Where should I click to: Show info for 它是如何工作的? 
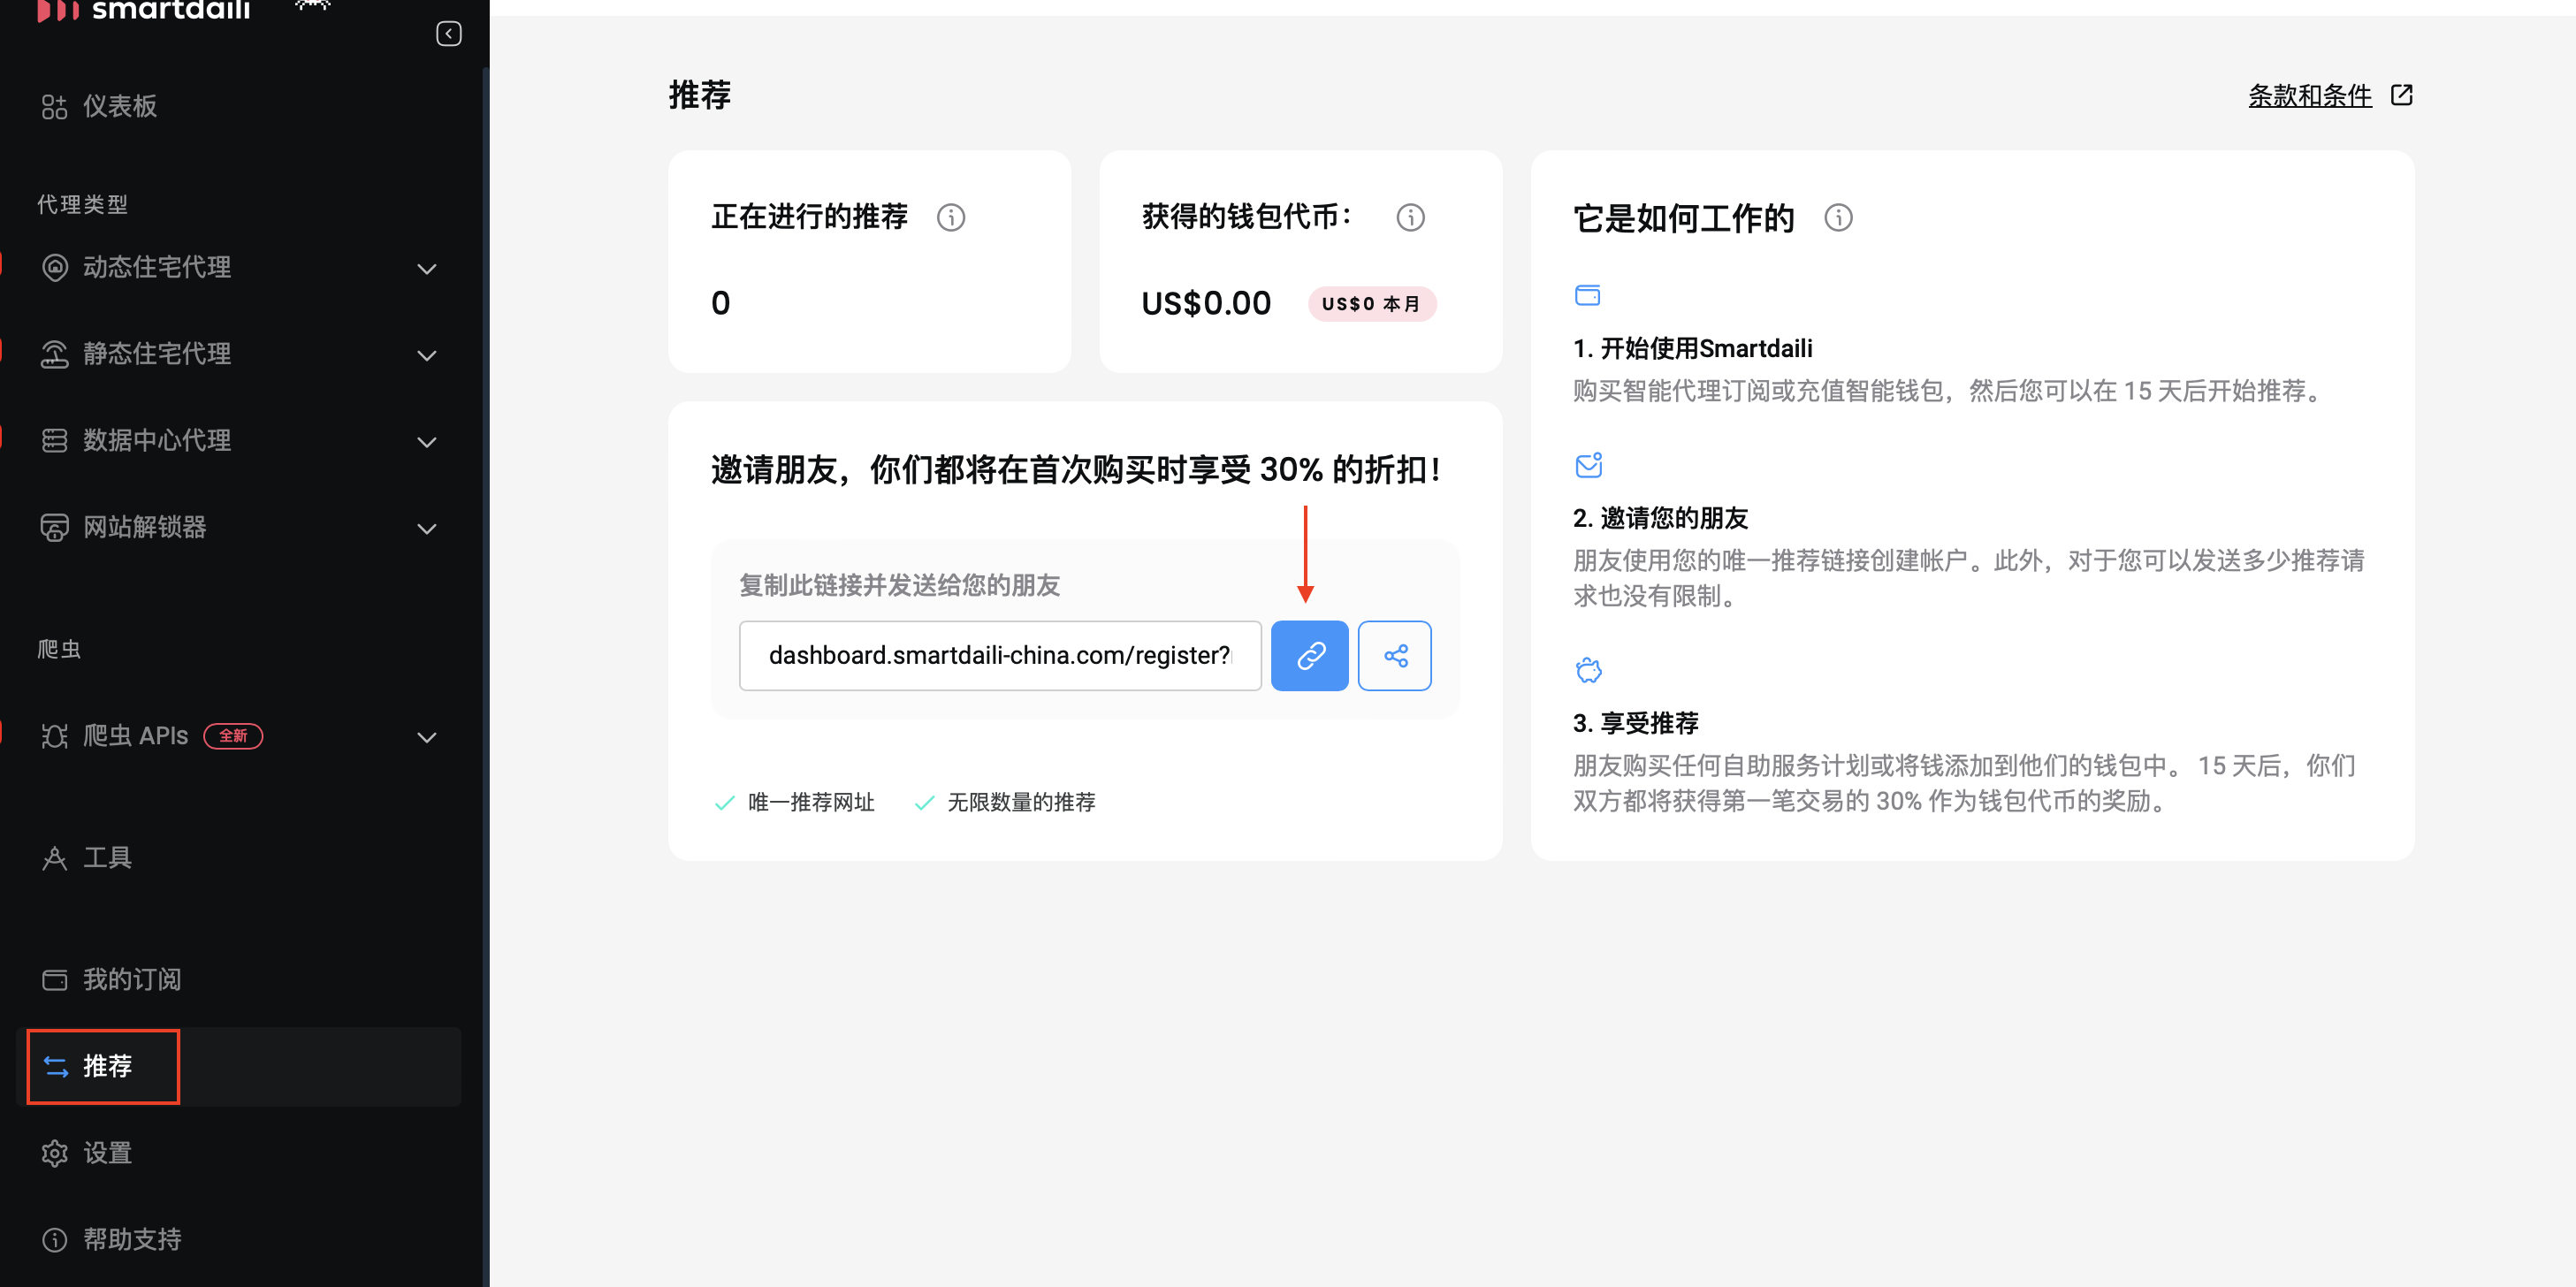point(1838,217)
